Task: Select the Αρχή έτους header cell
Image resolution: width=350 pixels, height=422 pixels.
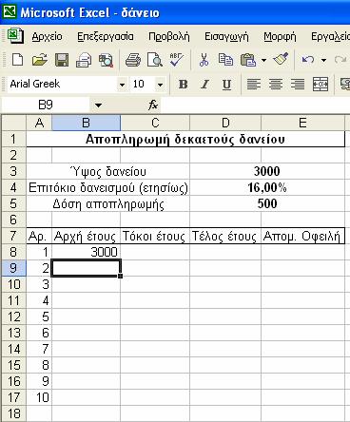Action: coord(86,236)
